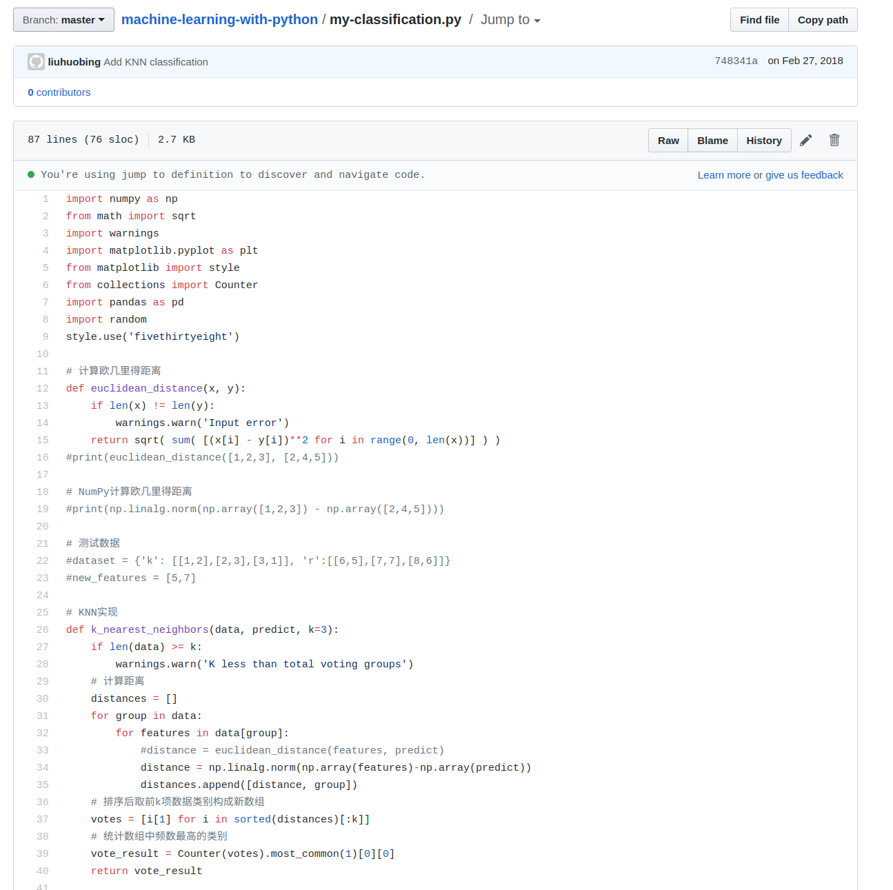This screenshot has width=893, height=890.
Task: Open machine-learning-with-python repository link
Action: [219, 20]
